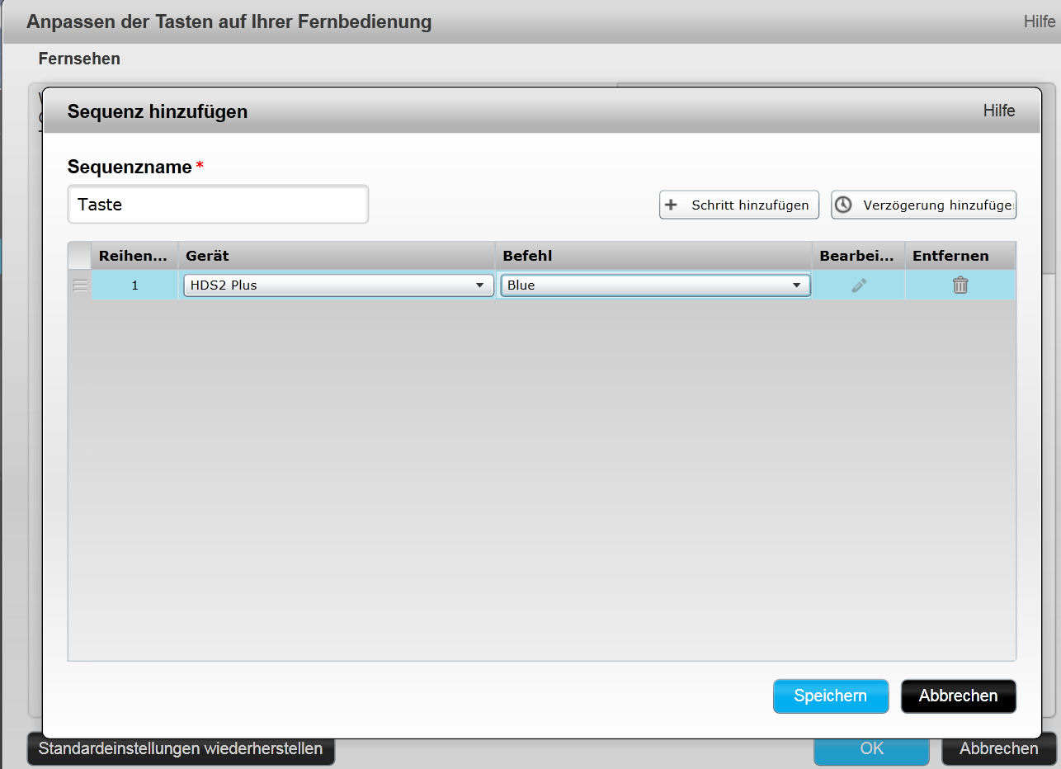
Task: Cancel the Sequenz hinzufügen dialog
Action: pyautogui.click(x=958, y=696)
